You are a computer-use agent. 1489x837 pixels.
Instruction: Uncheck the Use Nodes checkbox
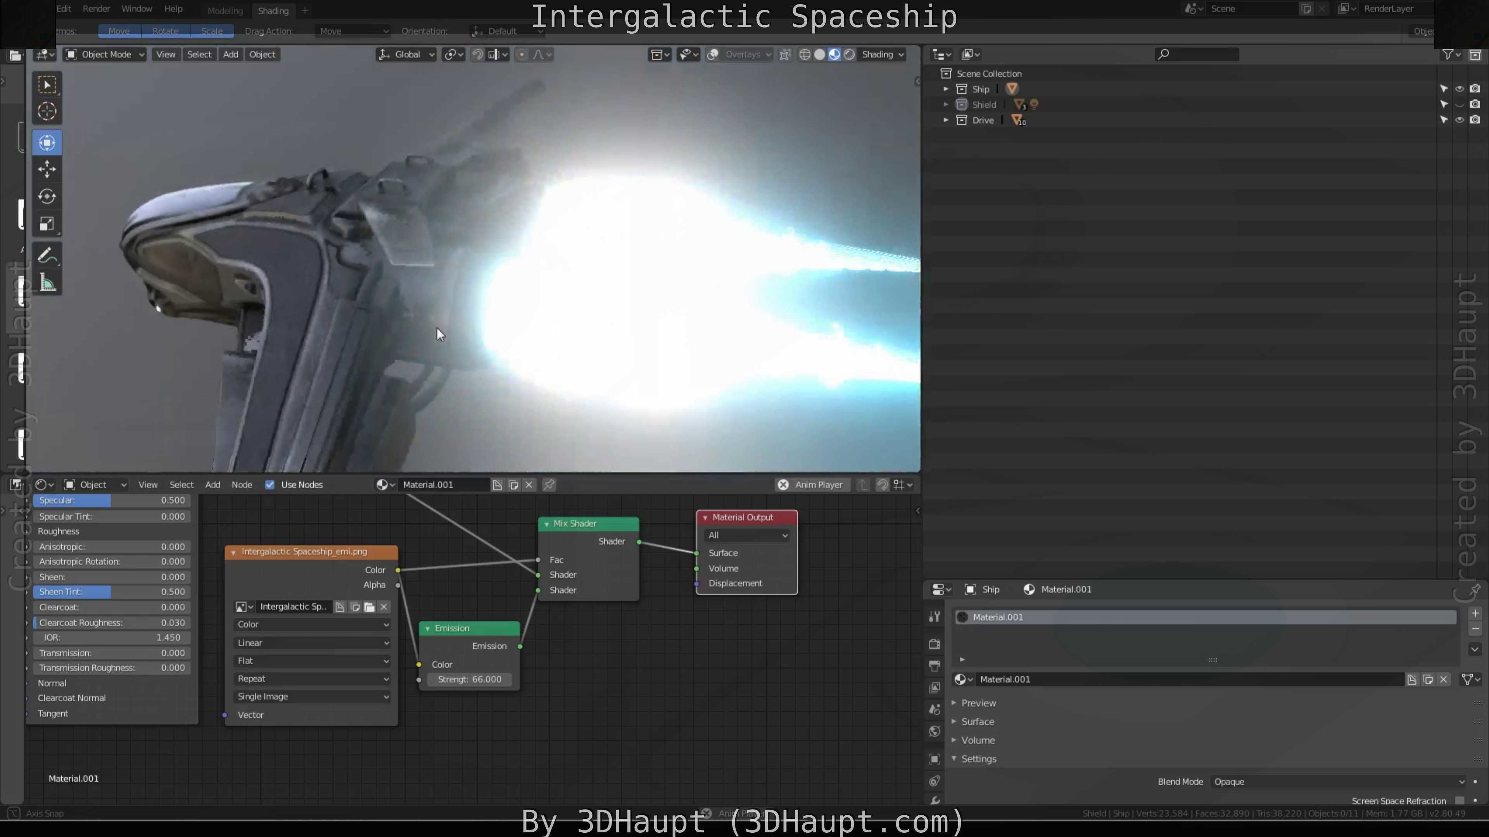pos(269,485)
